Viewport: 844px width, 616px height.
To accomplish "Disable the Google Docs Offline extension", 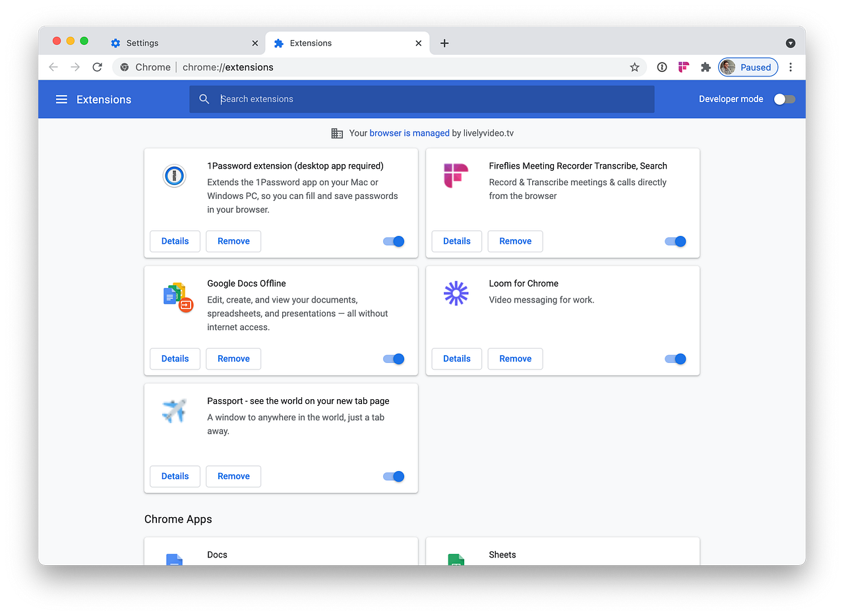I will tap(393, 358).
